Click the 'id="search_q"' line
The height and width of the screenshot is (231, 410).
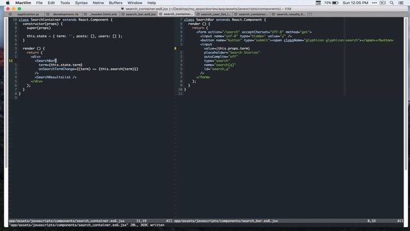(217, 69)
